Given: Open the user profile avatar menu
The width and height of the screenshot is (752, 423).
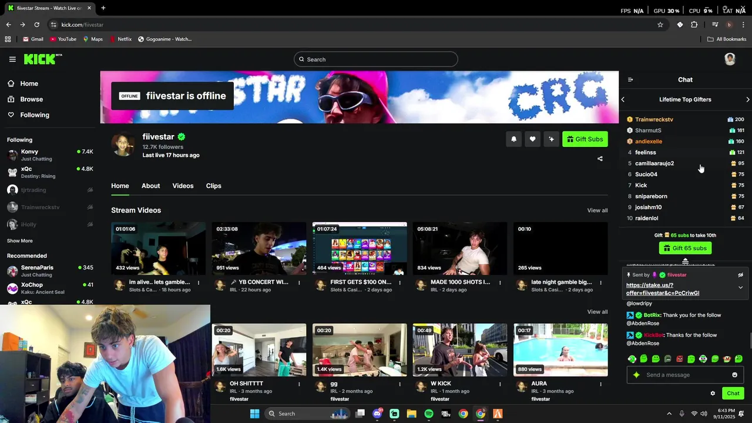Looking at the screenshot, I should point(730,59).
